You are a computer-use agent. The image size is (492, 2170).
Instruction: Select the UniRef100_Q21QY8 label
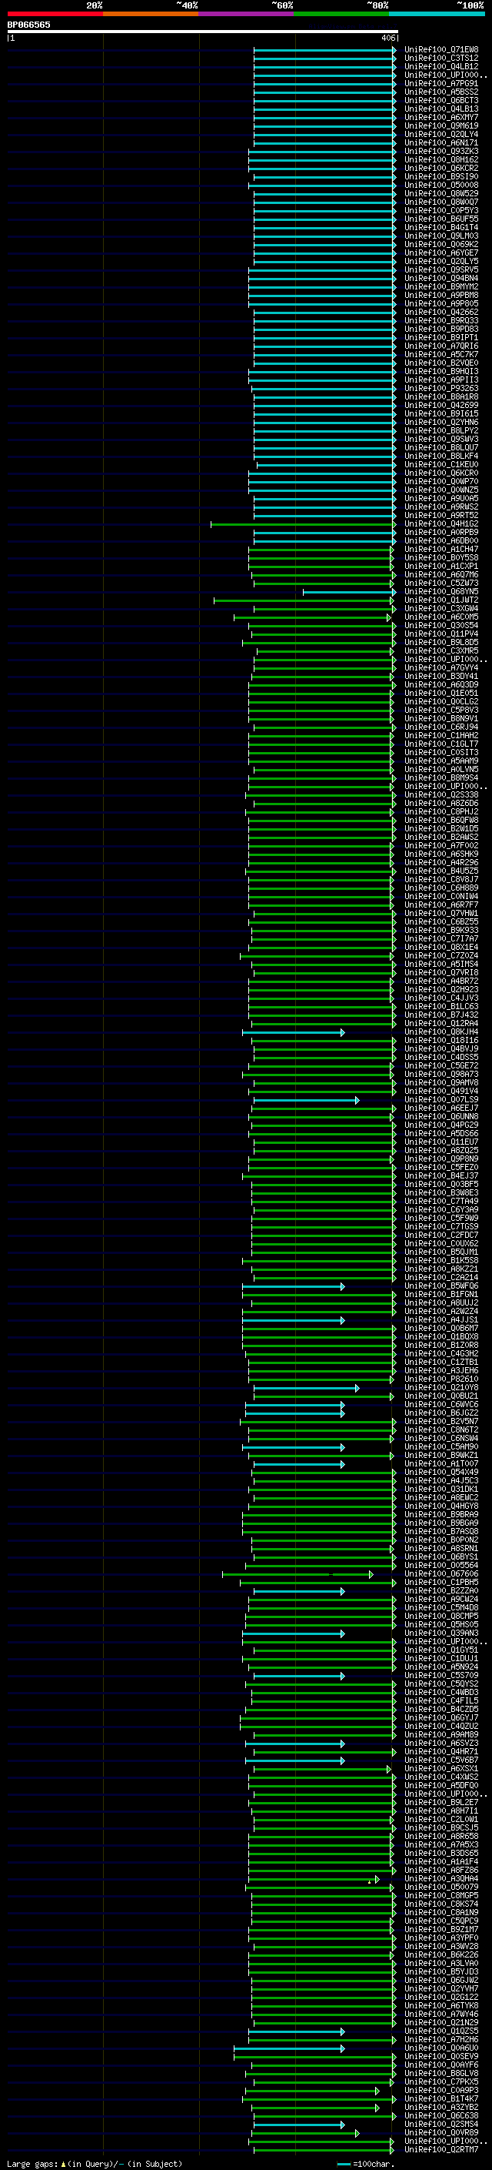click(x=441, y=1387)
